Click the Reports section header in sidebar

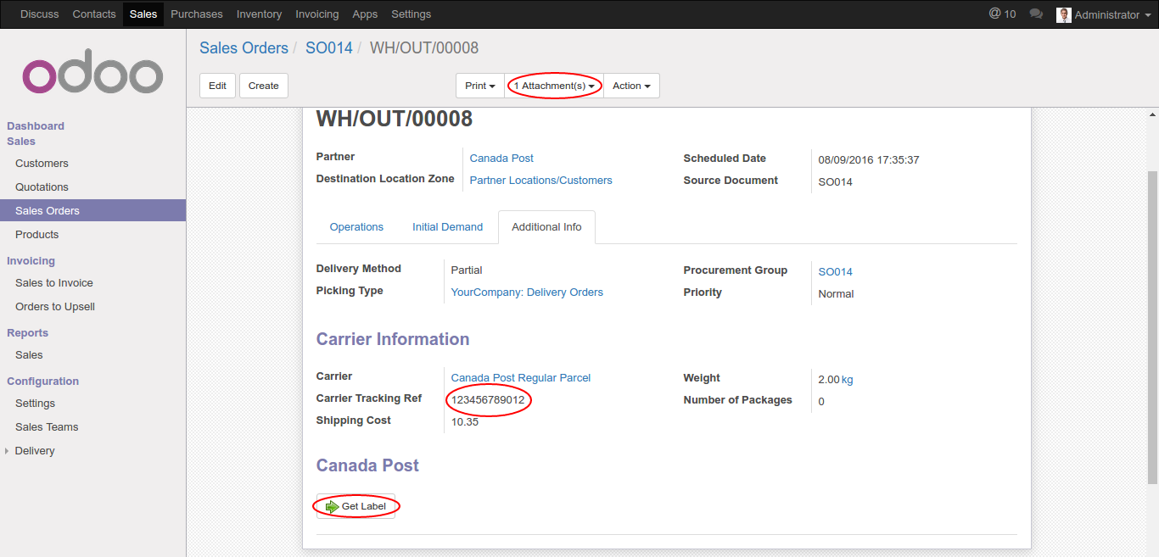[27, 333]
